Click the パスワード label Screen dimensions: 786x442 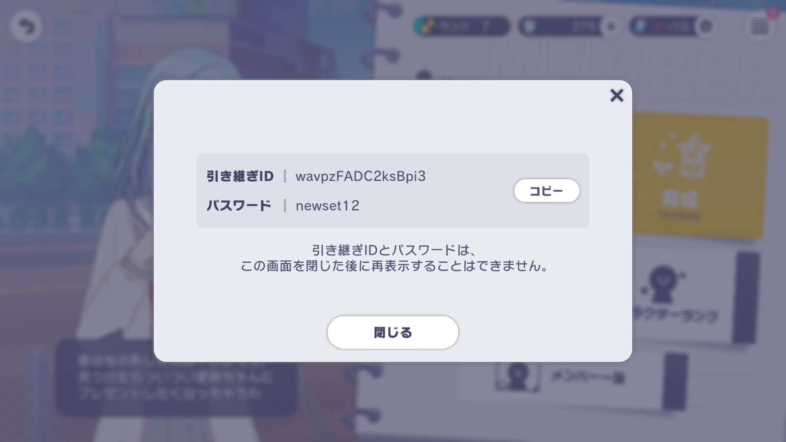tap(239, 206)
